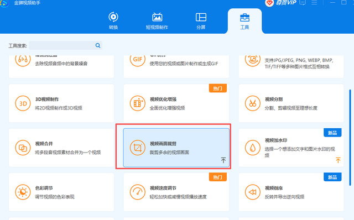Viewport: 354px width, 220px height.
Task: Switch to the 短视频制作 tab
Action: 157,21
